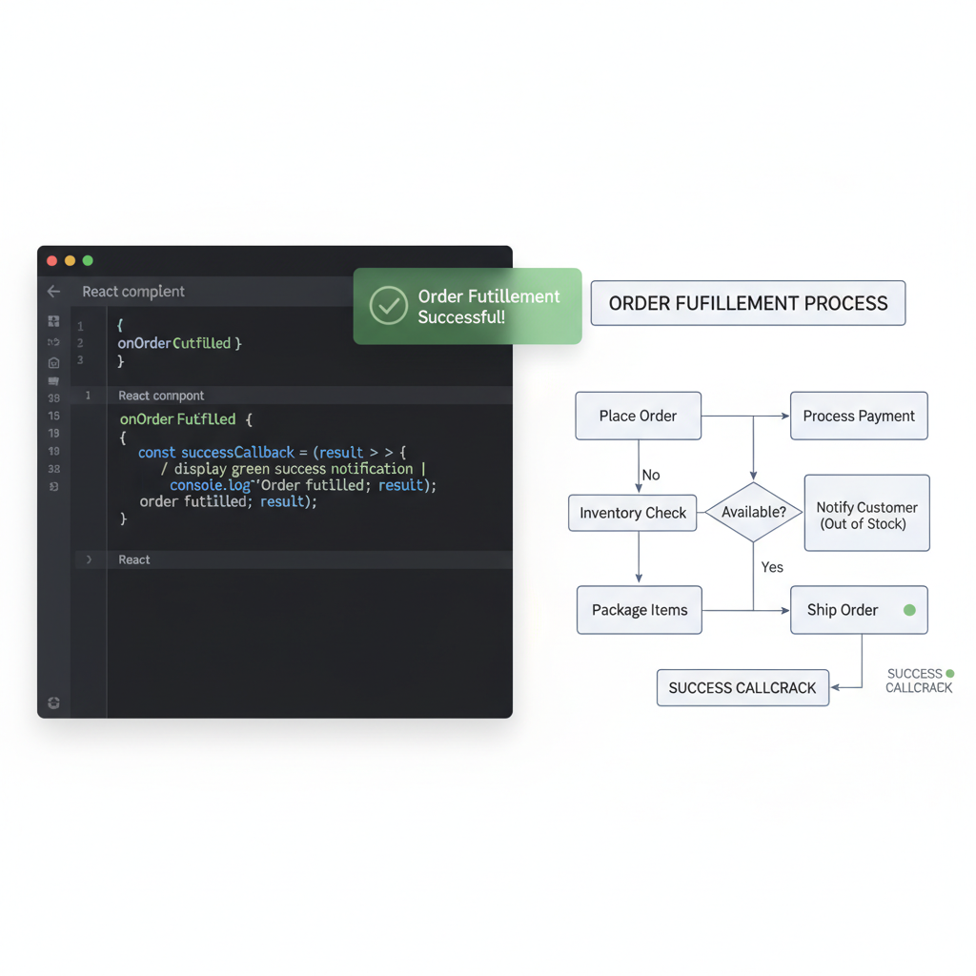Image resolution: width=976 pixels, height=976 pixels.
Task: Select the box package icon in sidebar
Action: coord(54,363)
